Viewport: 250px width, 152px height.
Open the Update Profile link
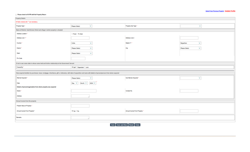(230, 11)
